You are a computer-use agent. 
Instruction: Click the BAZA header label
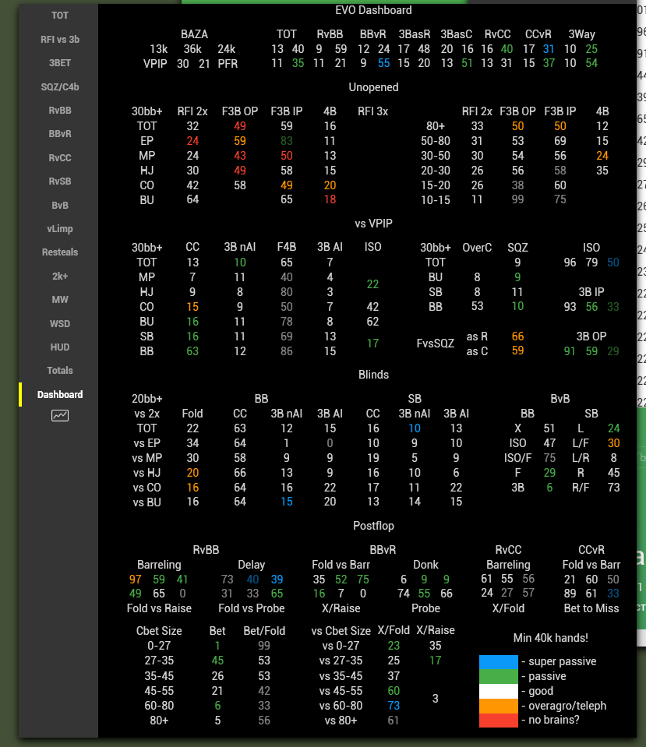(x=194, y=34)
